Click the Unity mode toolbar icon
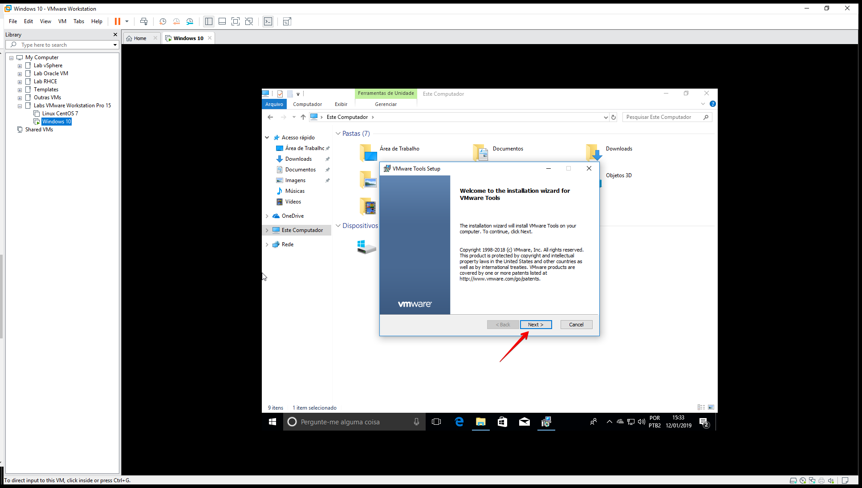 (249, 21)
